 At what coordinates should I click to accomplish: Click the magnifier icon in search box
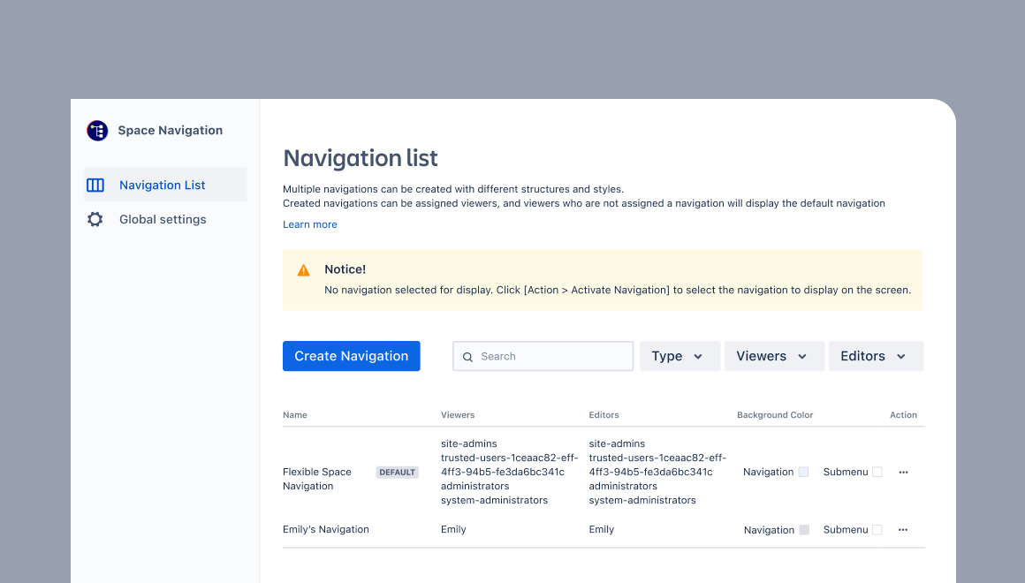coord(467,357)
